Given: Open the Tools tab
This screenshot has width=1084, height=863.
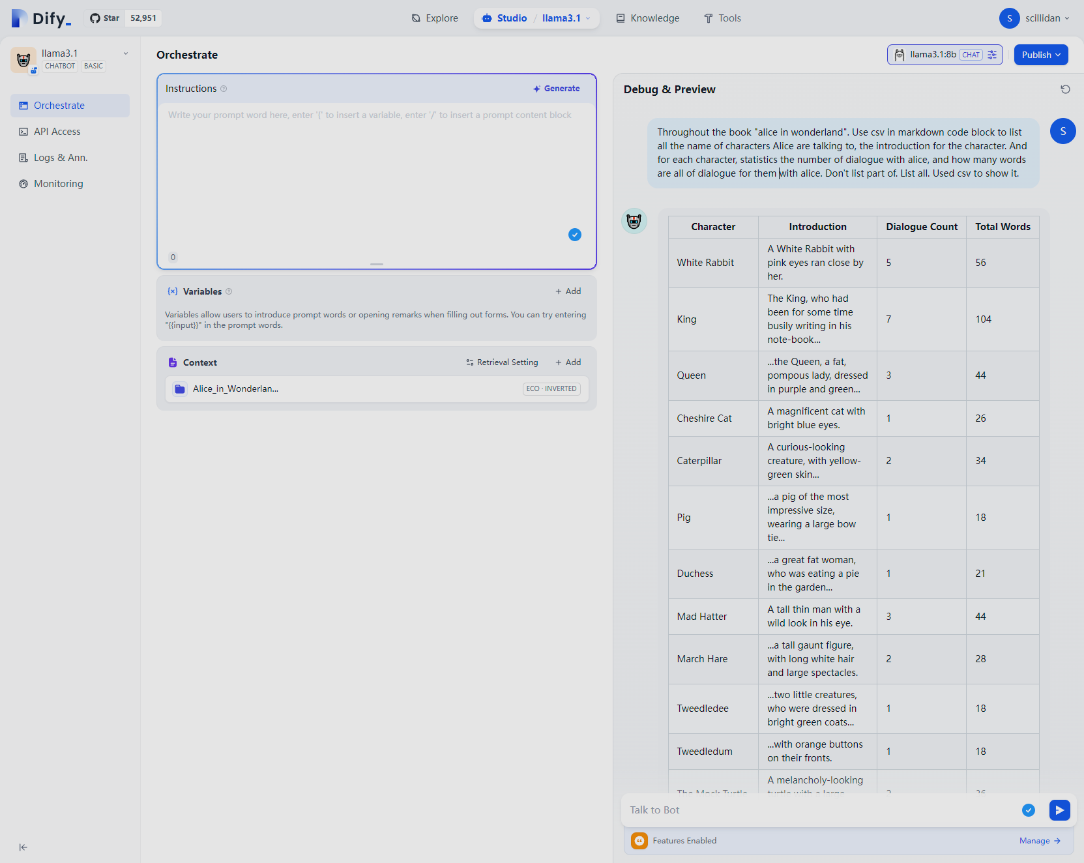Looking at the screenshot, I should 722,18.
